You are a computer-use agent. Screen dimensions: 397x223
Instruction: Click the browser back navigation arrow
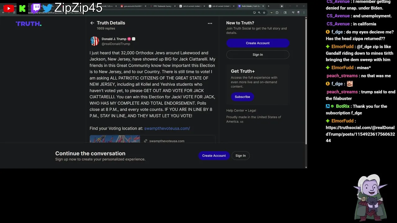point(3,12)
